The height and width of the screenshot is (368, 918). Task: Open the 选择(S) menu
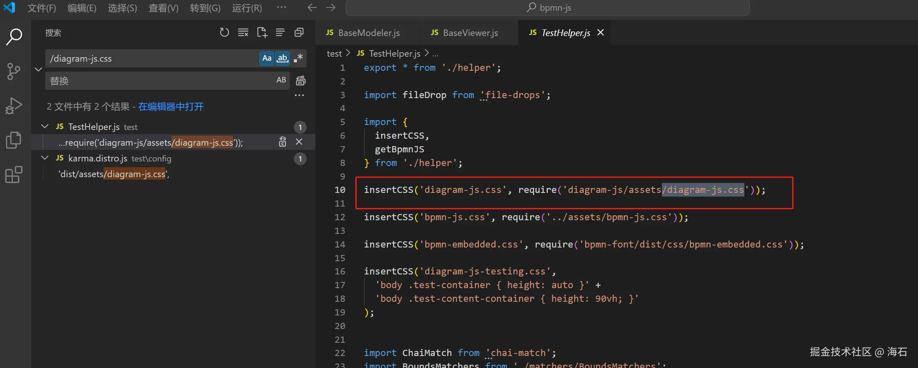(122, 8)
